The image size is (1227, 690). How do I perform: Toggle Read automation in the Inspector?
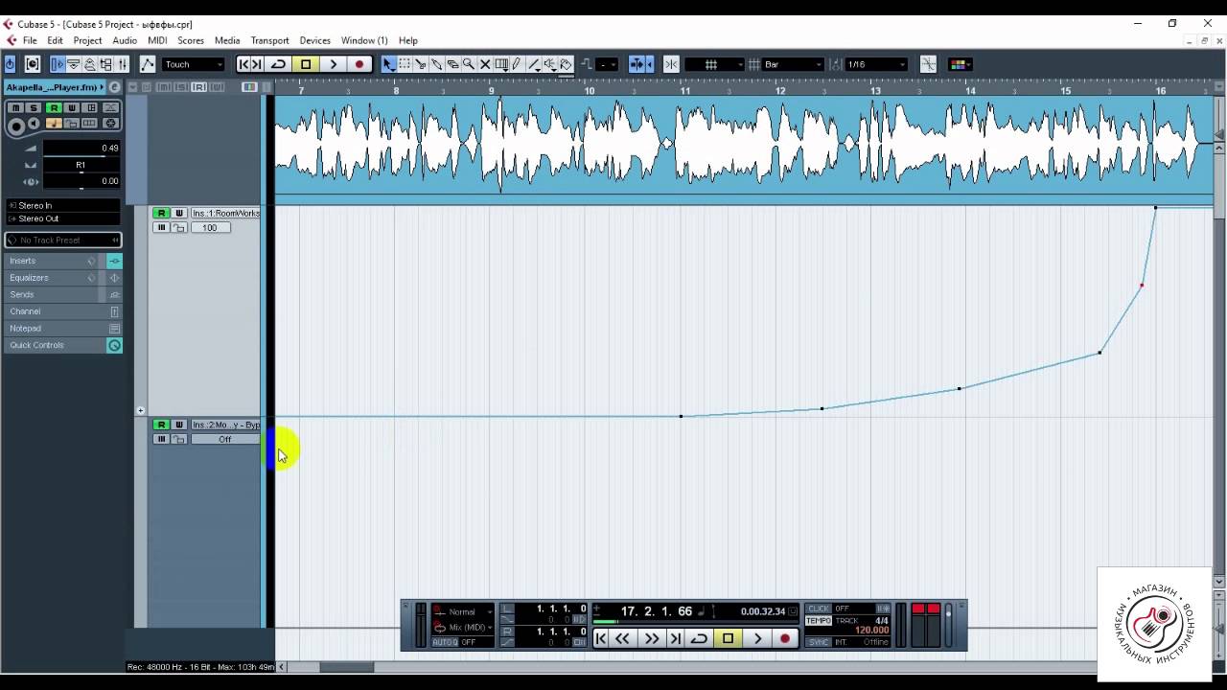(x=54, y=108)
